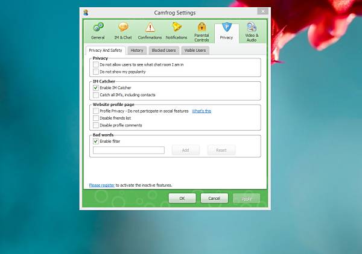362x254 pixels.
Task: Click the bad words text field
Action: tap(129, 150)
